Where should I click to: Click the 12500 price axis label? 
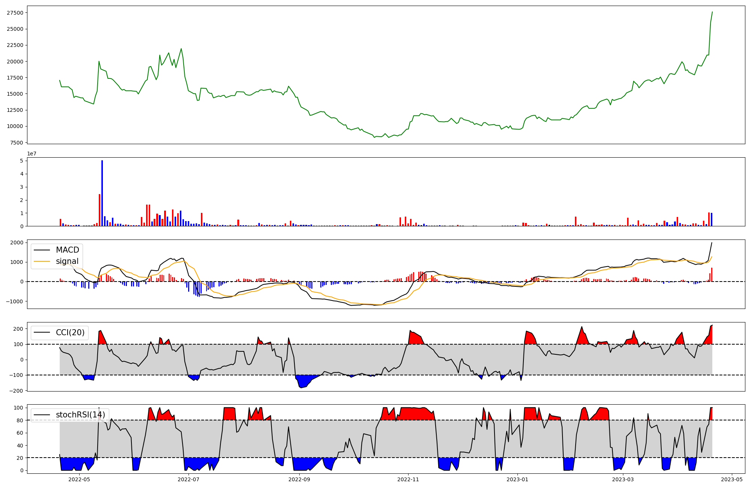click(15, 110)
